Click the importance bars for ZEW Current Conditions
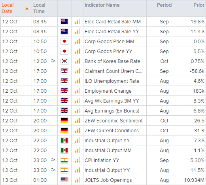Viewport: 206px width, 185px height. point(77,130)
